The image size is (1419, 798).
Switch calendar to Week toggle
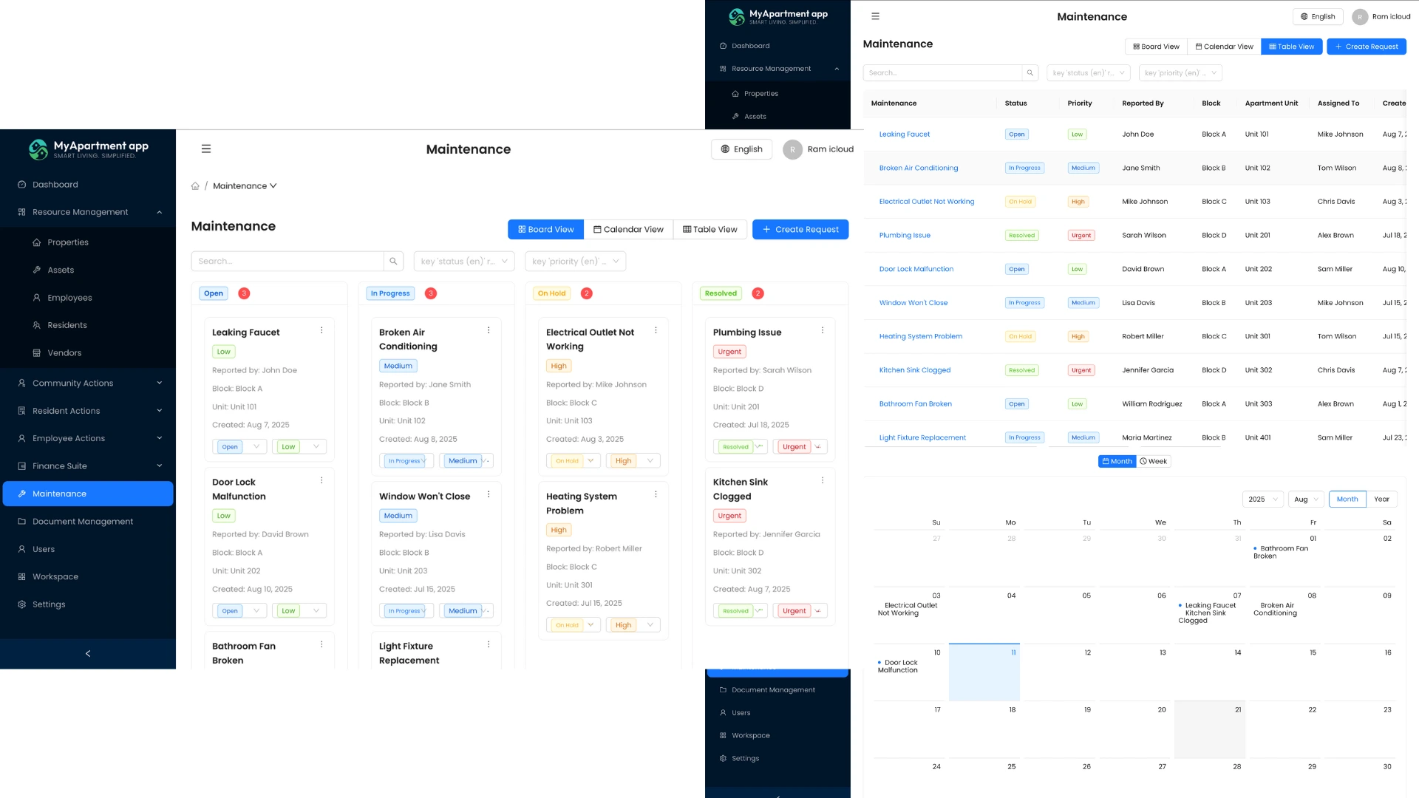coord(1153,461)
